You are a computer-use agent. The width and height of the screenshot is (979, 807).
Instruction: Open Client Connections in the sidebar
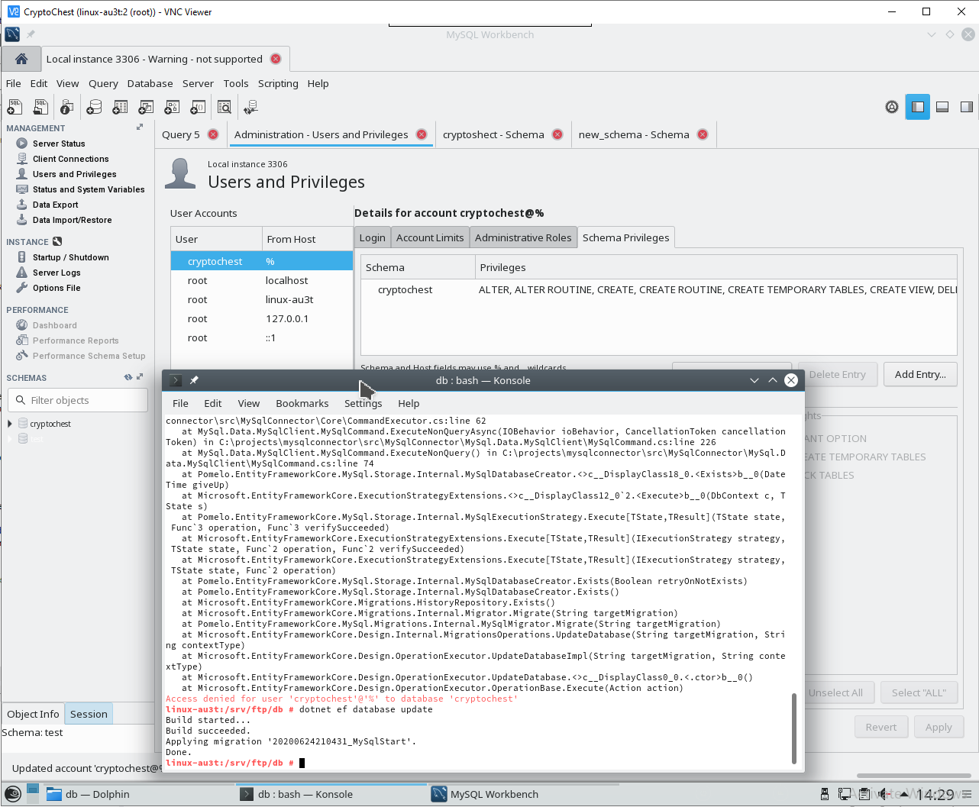[70, 159]
